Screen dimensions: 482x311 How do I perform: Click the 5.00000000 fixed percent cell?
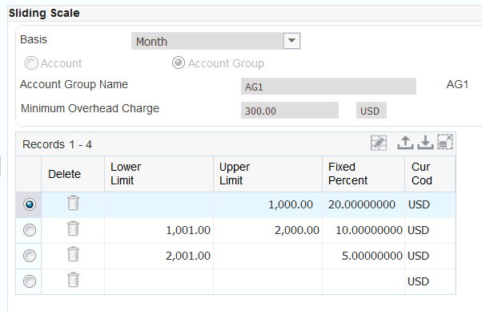coord(364,256)
